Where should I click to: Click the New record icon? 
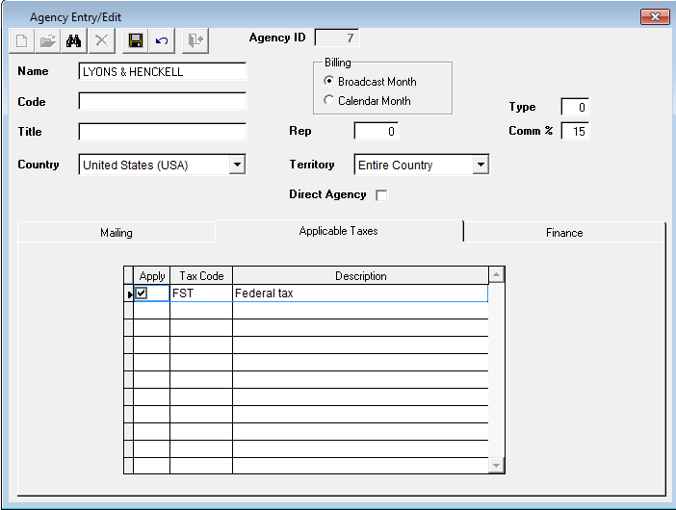pyautogui.click(x=22, y=40)
